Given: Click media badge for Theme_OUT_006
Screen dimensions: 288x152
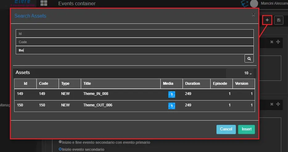Looking at the screenshot, I should pyautogui.click(x=171, y=106).
